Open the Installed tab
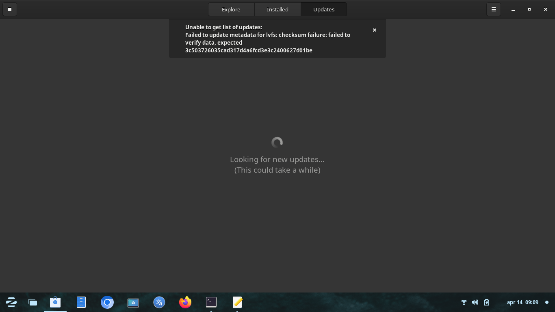555x312 pixels. (277, 9)
